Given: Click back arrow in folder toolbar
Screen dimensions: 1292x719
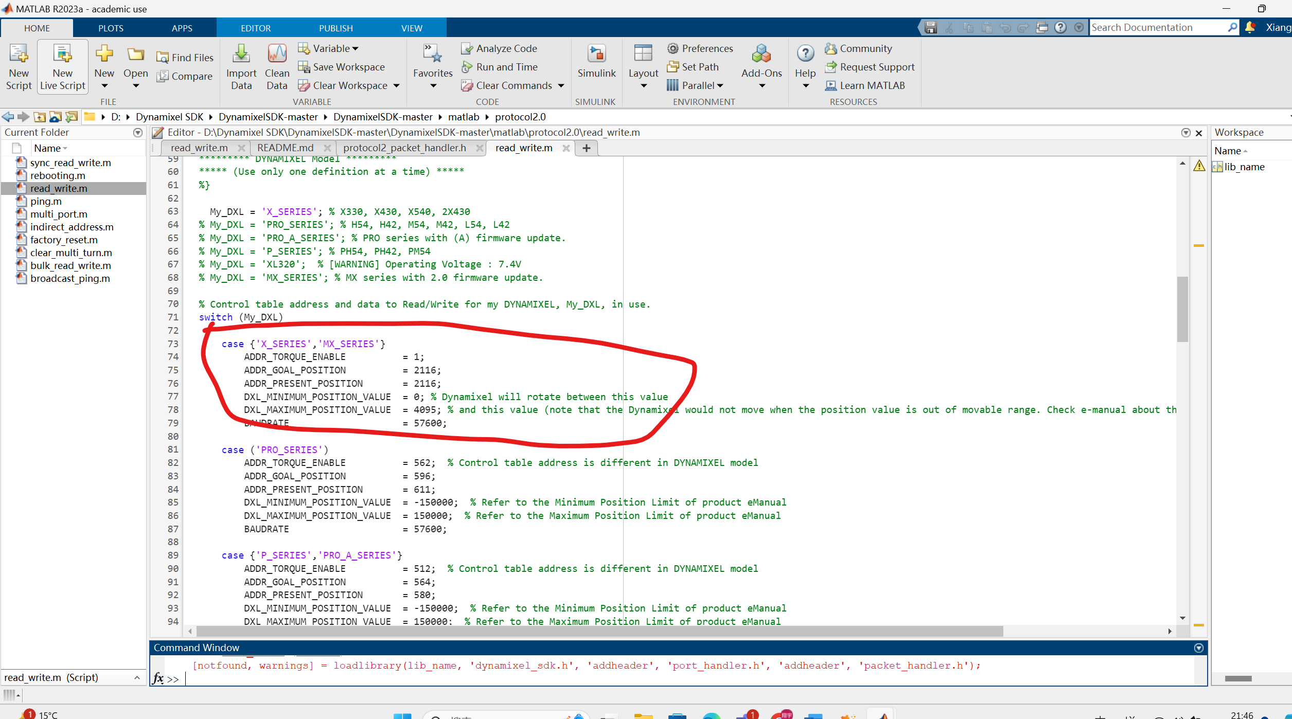Looking at the screenshot, I should pos(8,117).
